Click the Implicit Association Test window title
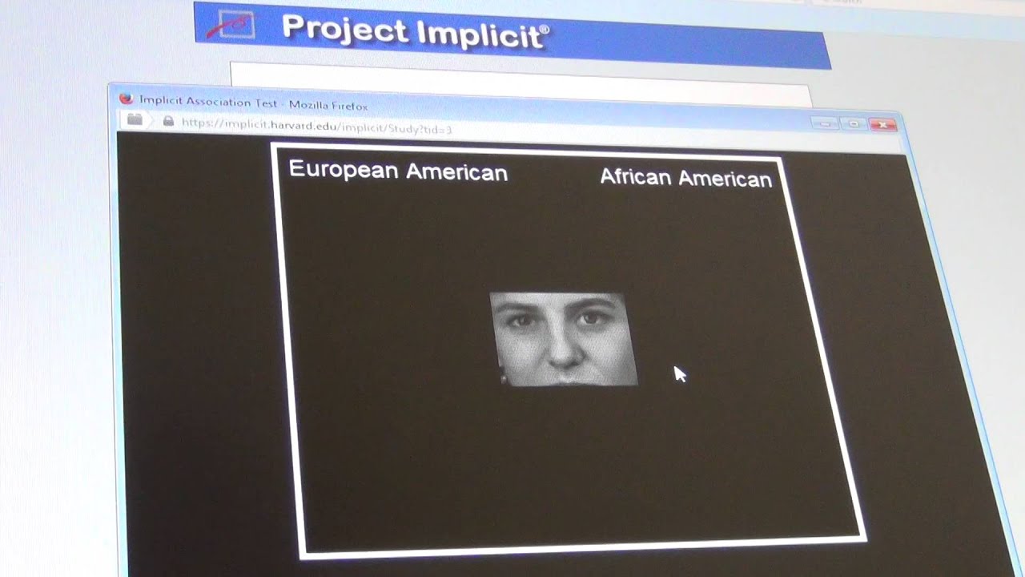This screenshot has width=1025, height=577. [253, 103]
